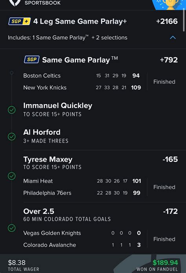This screenshot has height=273, width=186.
Task: Click the Colorado Avalanche score row
Action: 82,245
